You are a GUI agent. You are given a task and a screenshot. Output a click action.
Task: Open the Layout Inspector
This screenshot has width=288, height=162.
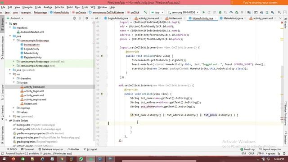point(270,149)
